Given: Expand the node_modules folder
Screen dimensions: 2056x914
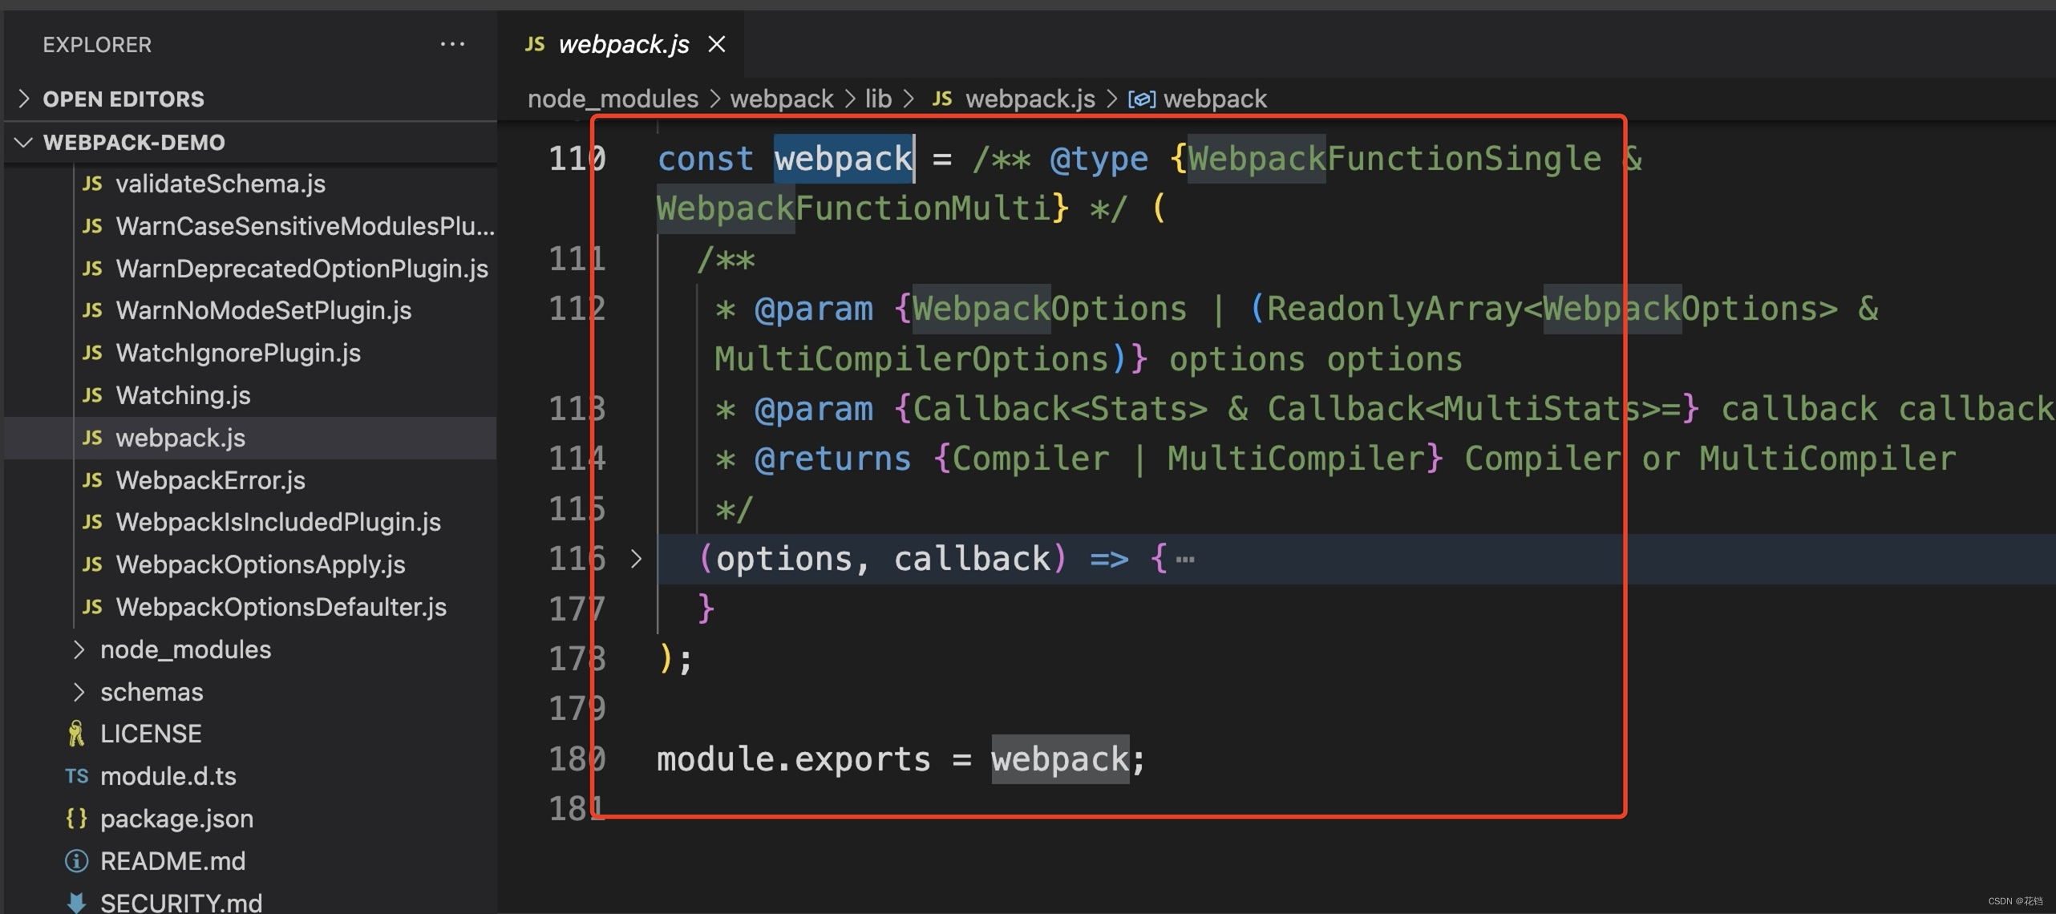Looking at the screenshot, I should click(x=79, y=649).
